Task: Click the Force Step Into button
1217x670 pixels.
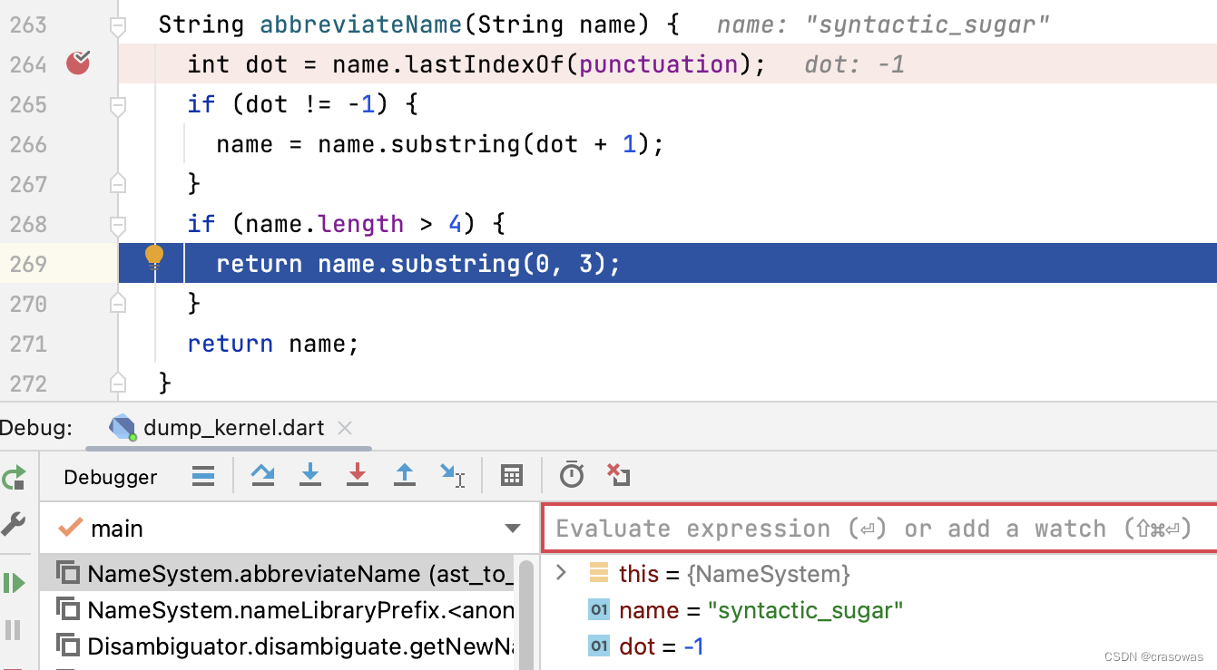Action: point(358,475)
